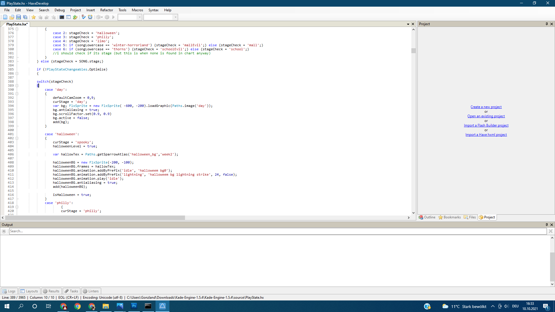Run syntax check with the checkmark icon
This screenshot has height=312, width=555.
point(84,17)
